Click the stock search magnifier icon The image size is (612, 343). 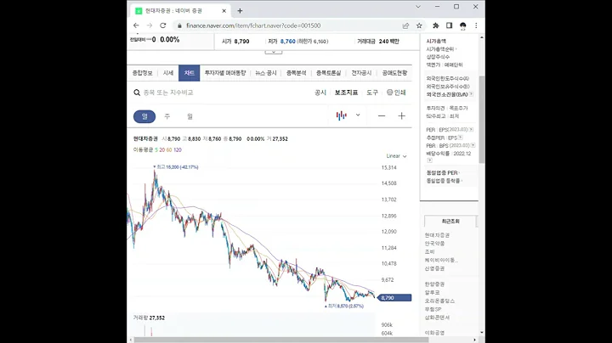137,93
